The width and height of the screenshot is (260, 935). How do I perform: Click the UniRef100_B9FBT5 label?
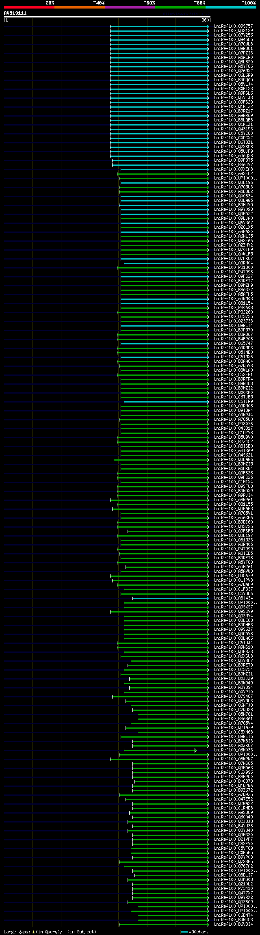click(x=233, y=160)
